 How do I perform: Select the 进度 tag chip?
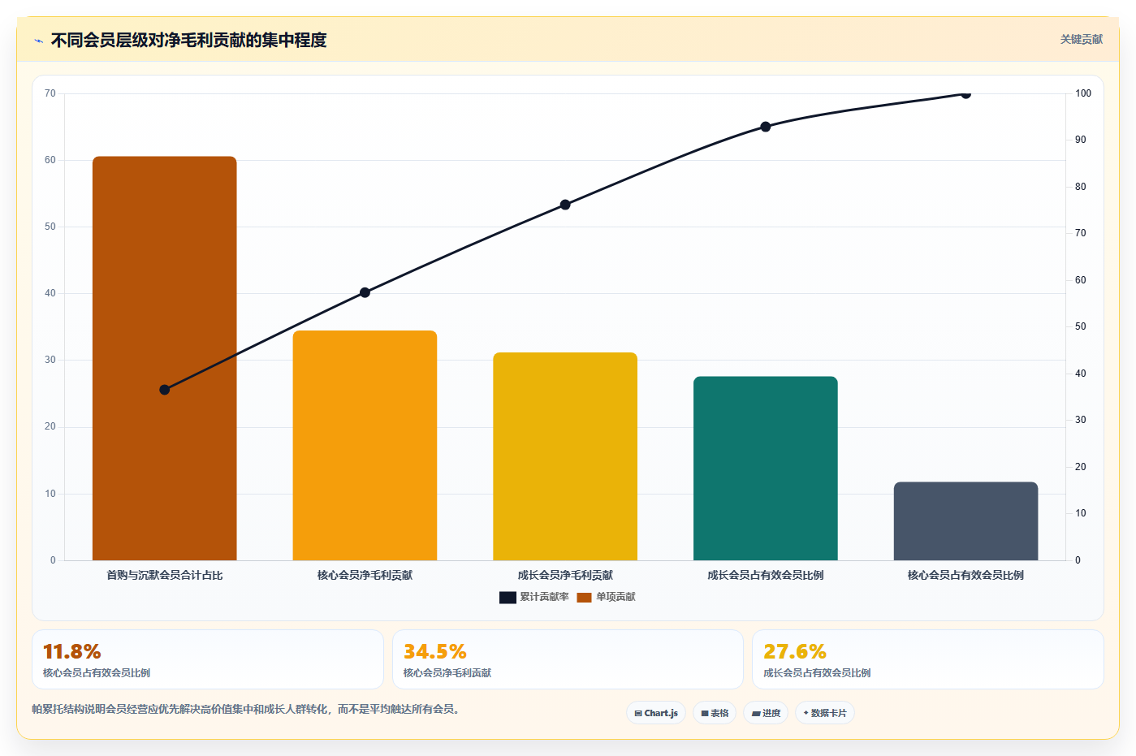coord(766,713)
